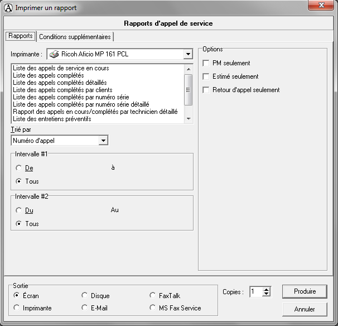Select the De radio in Intervalle #1
This screenshot has height=326, width=338.
(x=19, y=168)
